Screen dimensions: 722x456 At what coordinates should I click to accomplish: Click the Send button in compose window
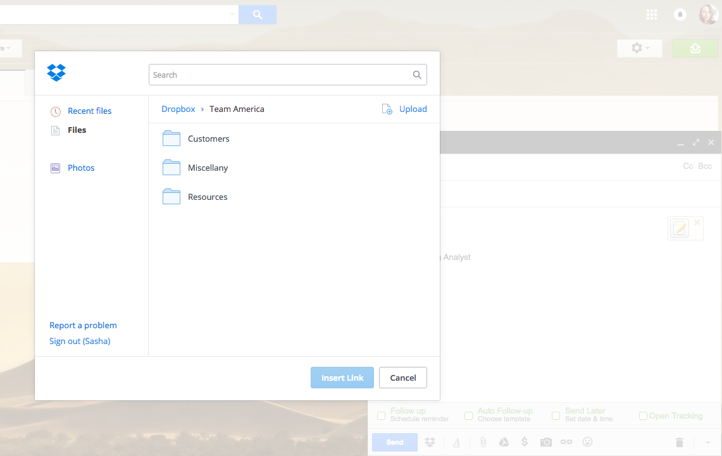(395, 442)
